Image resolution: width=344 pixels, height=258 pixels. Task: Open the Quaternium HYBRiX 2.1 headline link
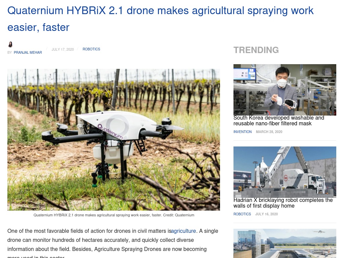tap(160, 19)
